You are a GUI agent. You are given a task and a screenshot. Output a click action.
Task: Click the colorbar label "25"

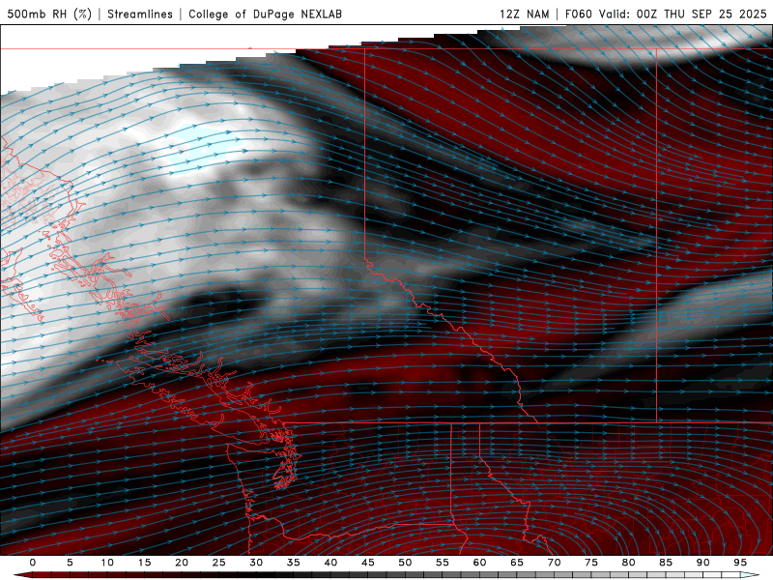(x=219, y=563)
